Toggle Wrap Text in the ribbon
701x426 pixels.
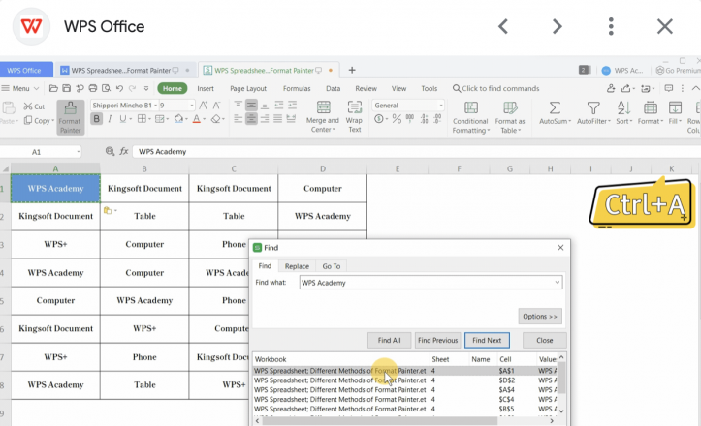pyautogui.click(x=354, y=108)
